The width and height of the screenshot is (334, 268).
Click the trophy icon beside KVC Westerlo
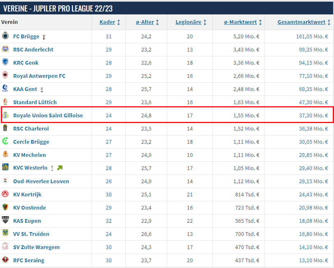[x=52, y=168]
